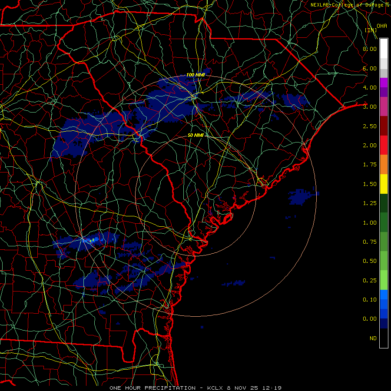Click the 1.75 legend value

pos(370,165)
